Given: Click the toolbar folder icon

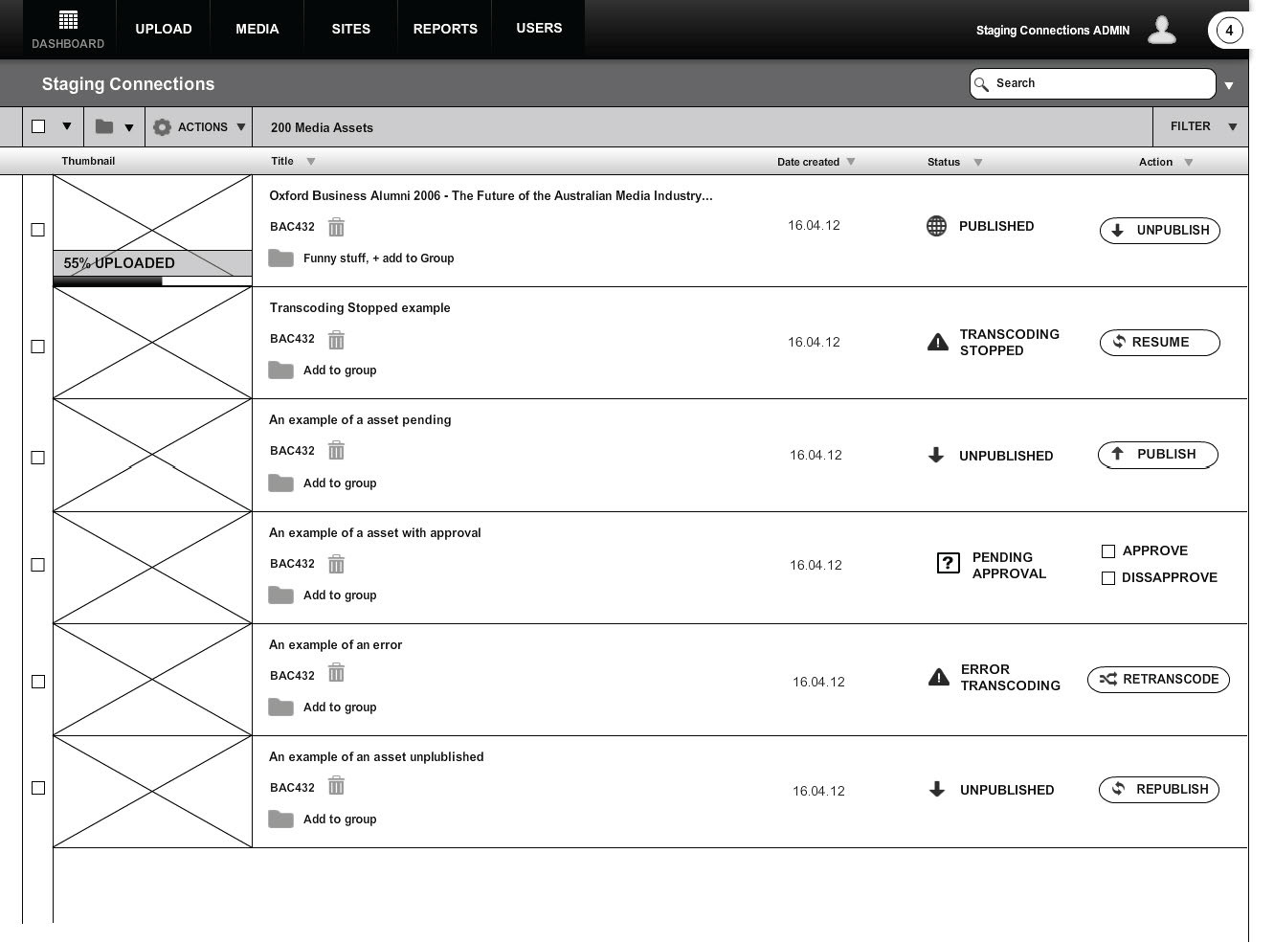Looking at the screenshot, I should (x=104, y=126).
